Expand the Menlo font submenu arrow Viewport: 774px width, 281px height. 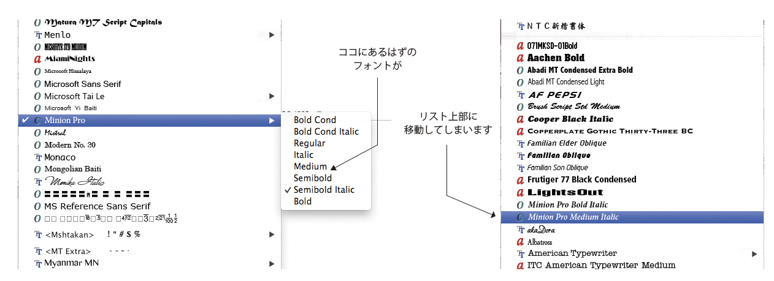tap(272, 36)
